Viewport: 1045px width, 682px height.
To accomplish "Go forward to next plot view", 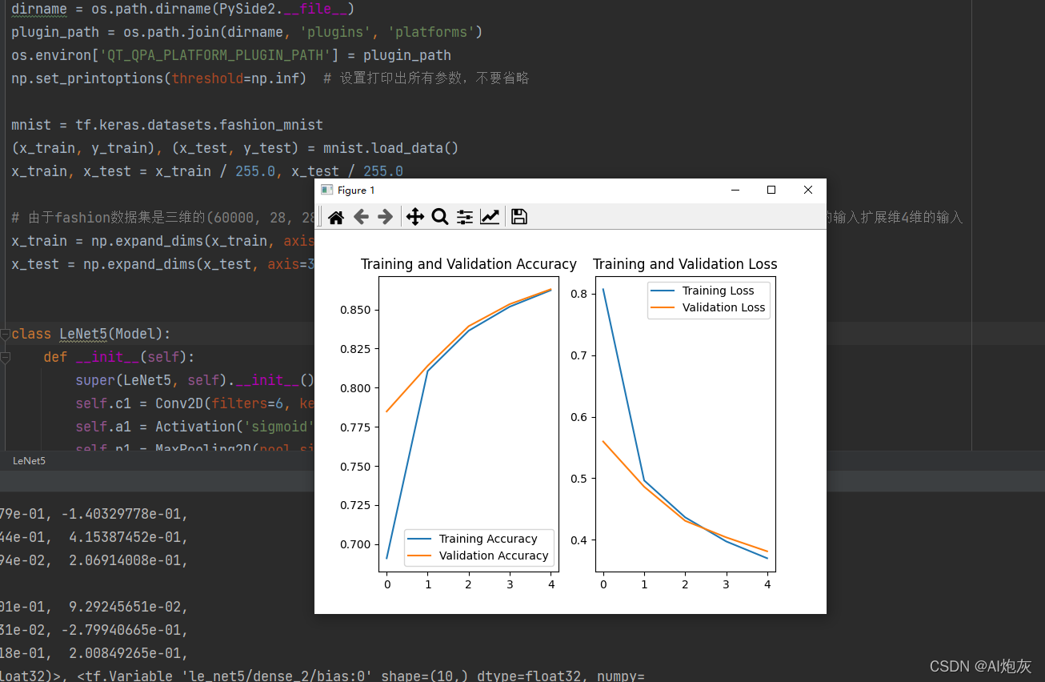I will click(x=386, y=217).
